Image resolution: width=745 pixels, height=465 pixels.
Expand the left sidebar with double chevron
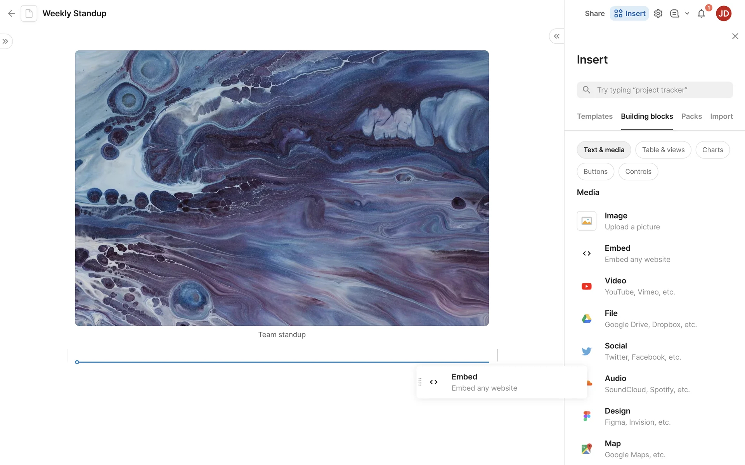point(5,41)
